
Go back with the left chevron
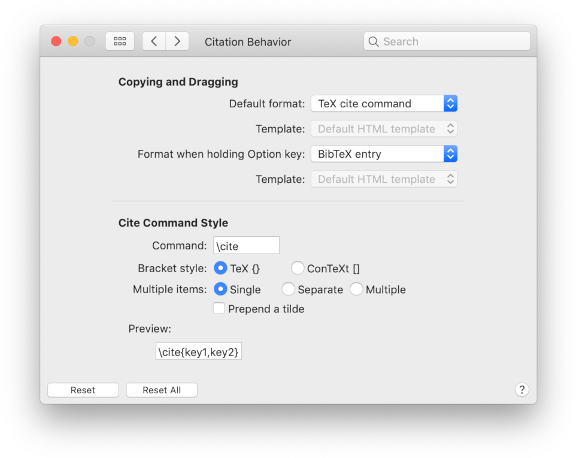154,41
